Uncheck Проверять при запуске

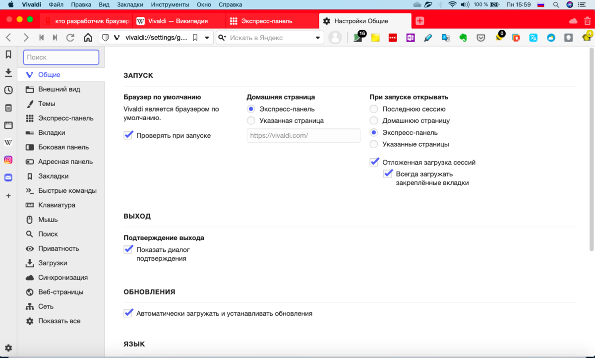pyautogui.click(x=128, y=135)
